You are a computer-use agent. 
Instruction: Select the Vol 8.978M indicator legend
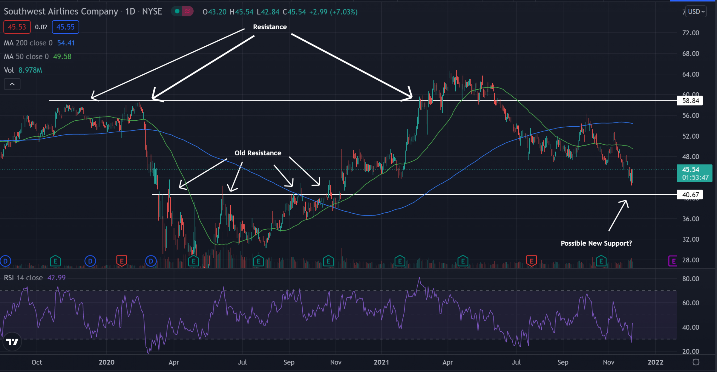[23, 70]
